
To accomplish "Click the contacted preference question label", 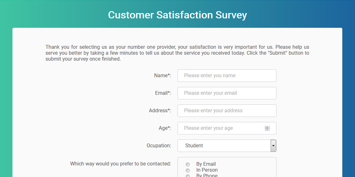I will (x=120, y=164).
